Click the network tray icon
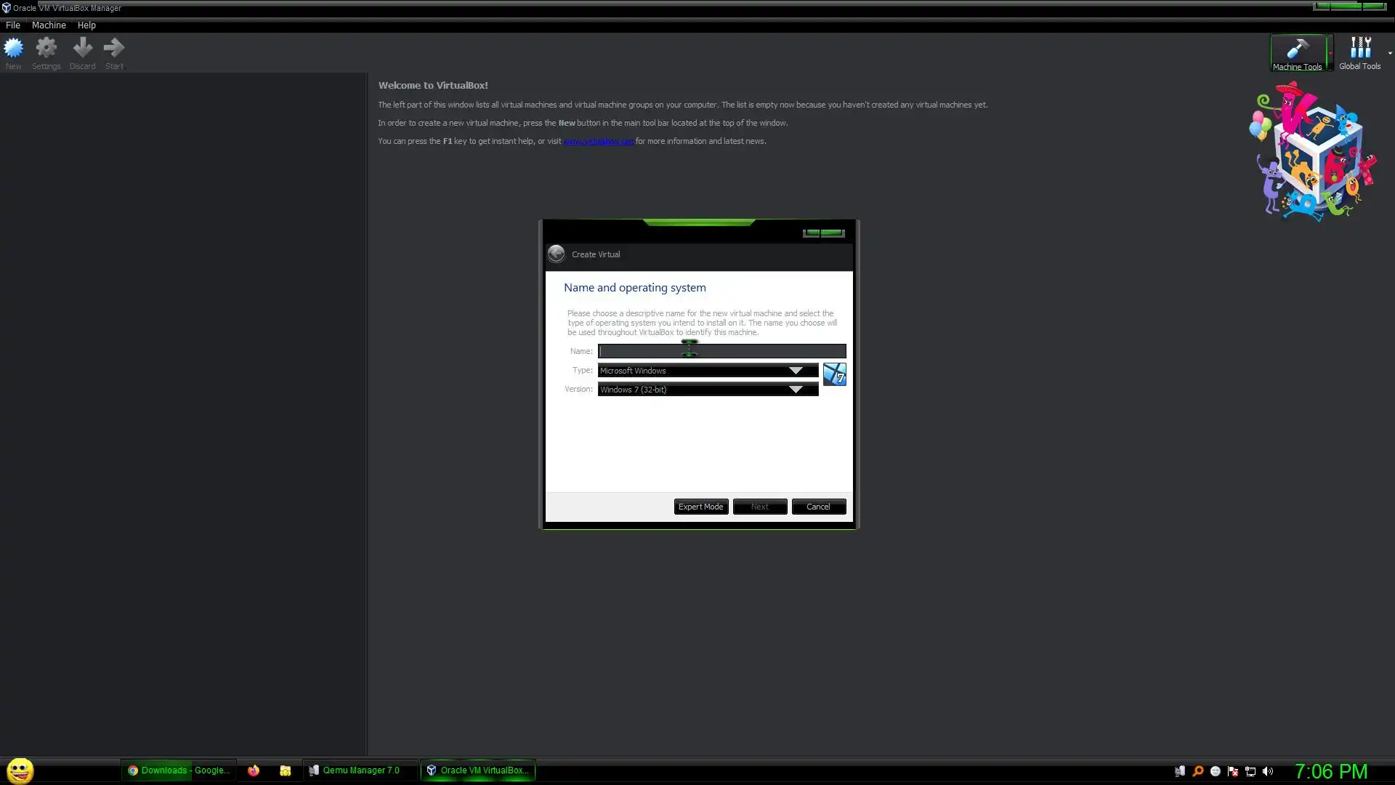1395x785 pixels. pyautogui.click(x=1250, y=771)
